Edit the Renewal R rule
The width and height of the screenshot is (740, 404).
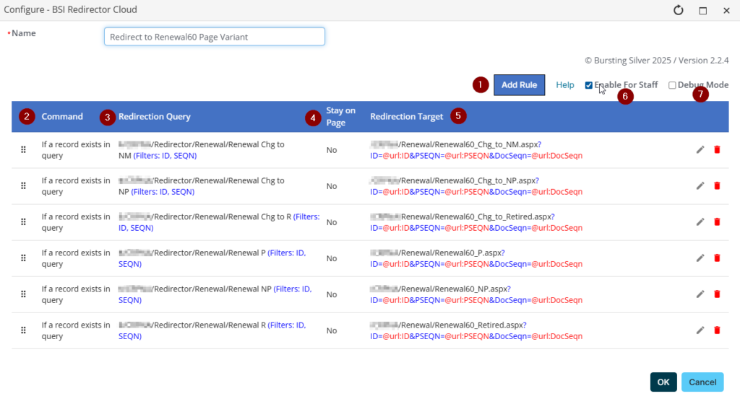[700, 330]
